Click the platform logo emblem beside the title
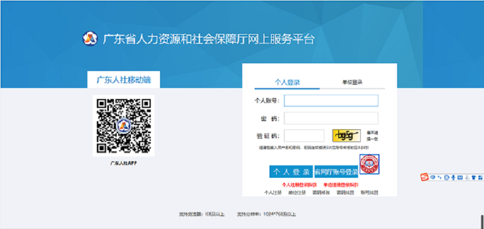Viewport: 484px width, 229px height. click(90, 39)
